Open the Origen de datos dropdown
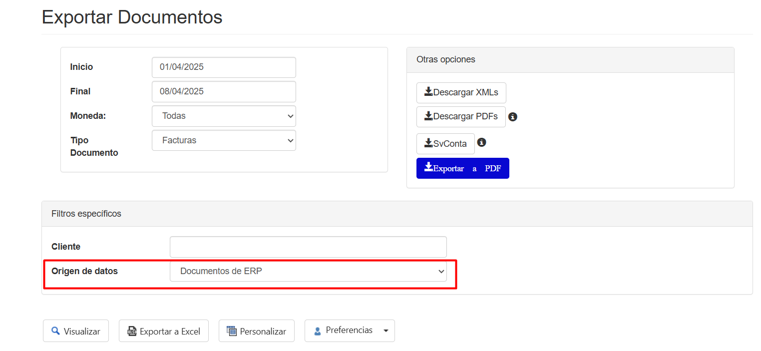This screenshot has height=351, width=761. pyautogui.click(x=308, y=272)
